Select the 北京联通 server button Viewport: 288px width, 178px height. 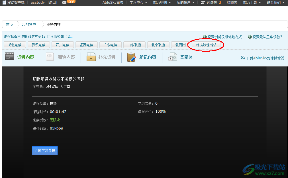(158, 45)
